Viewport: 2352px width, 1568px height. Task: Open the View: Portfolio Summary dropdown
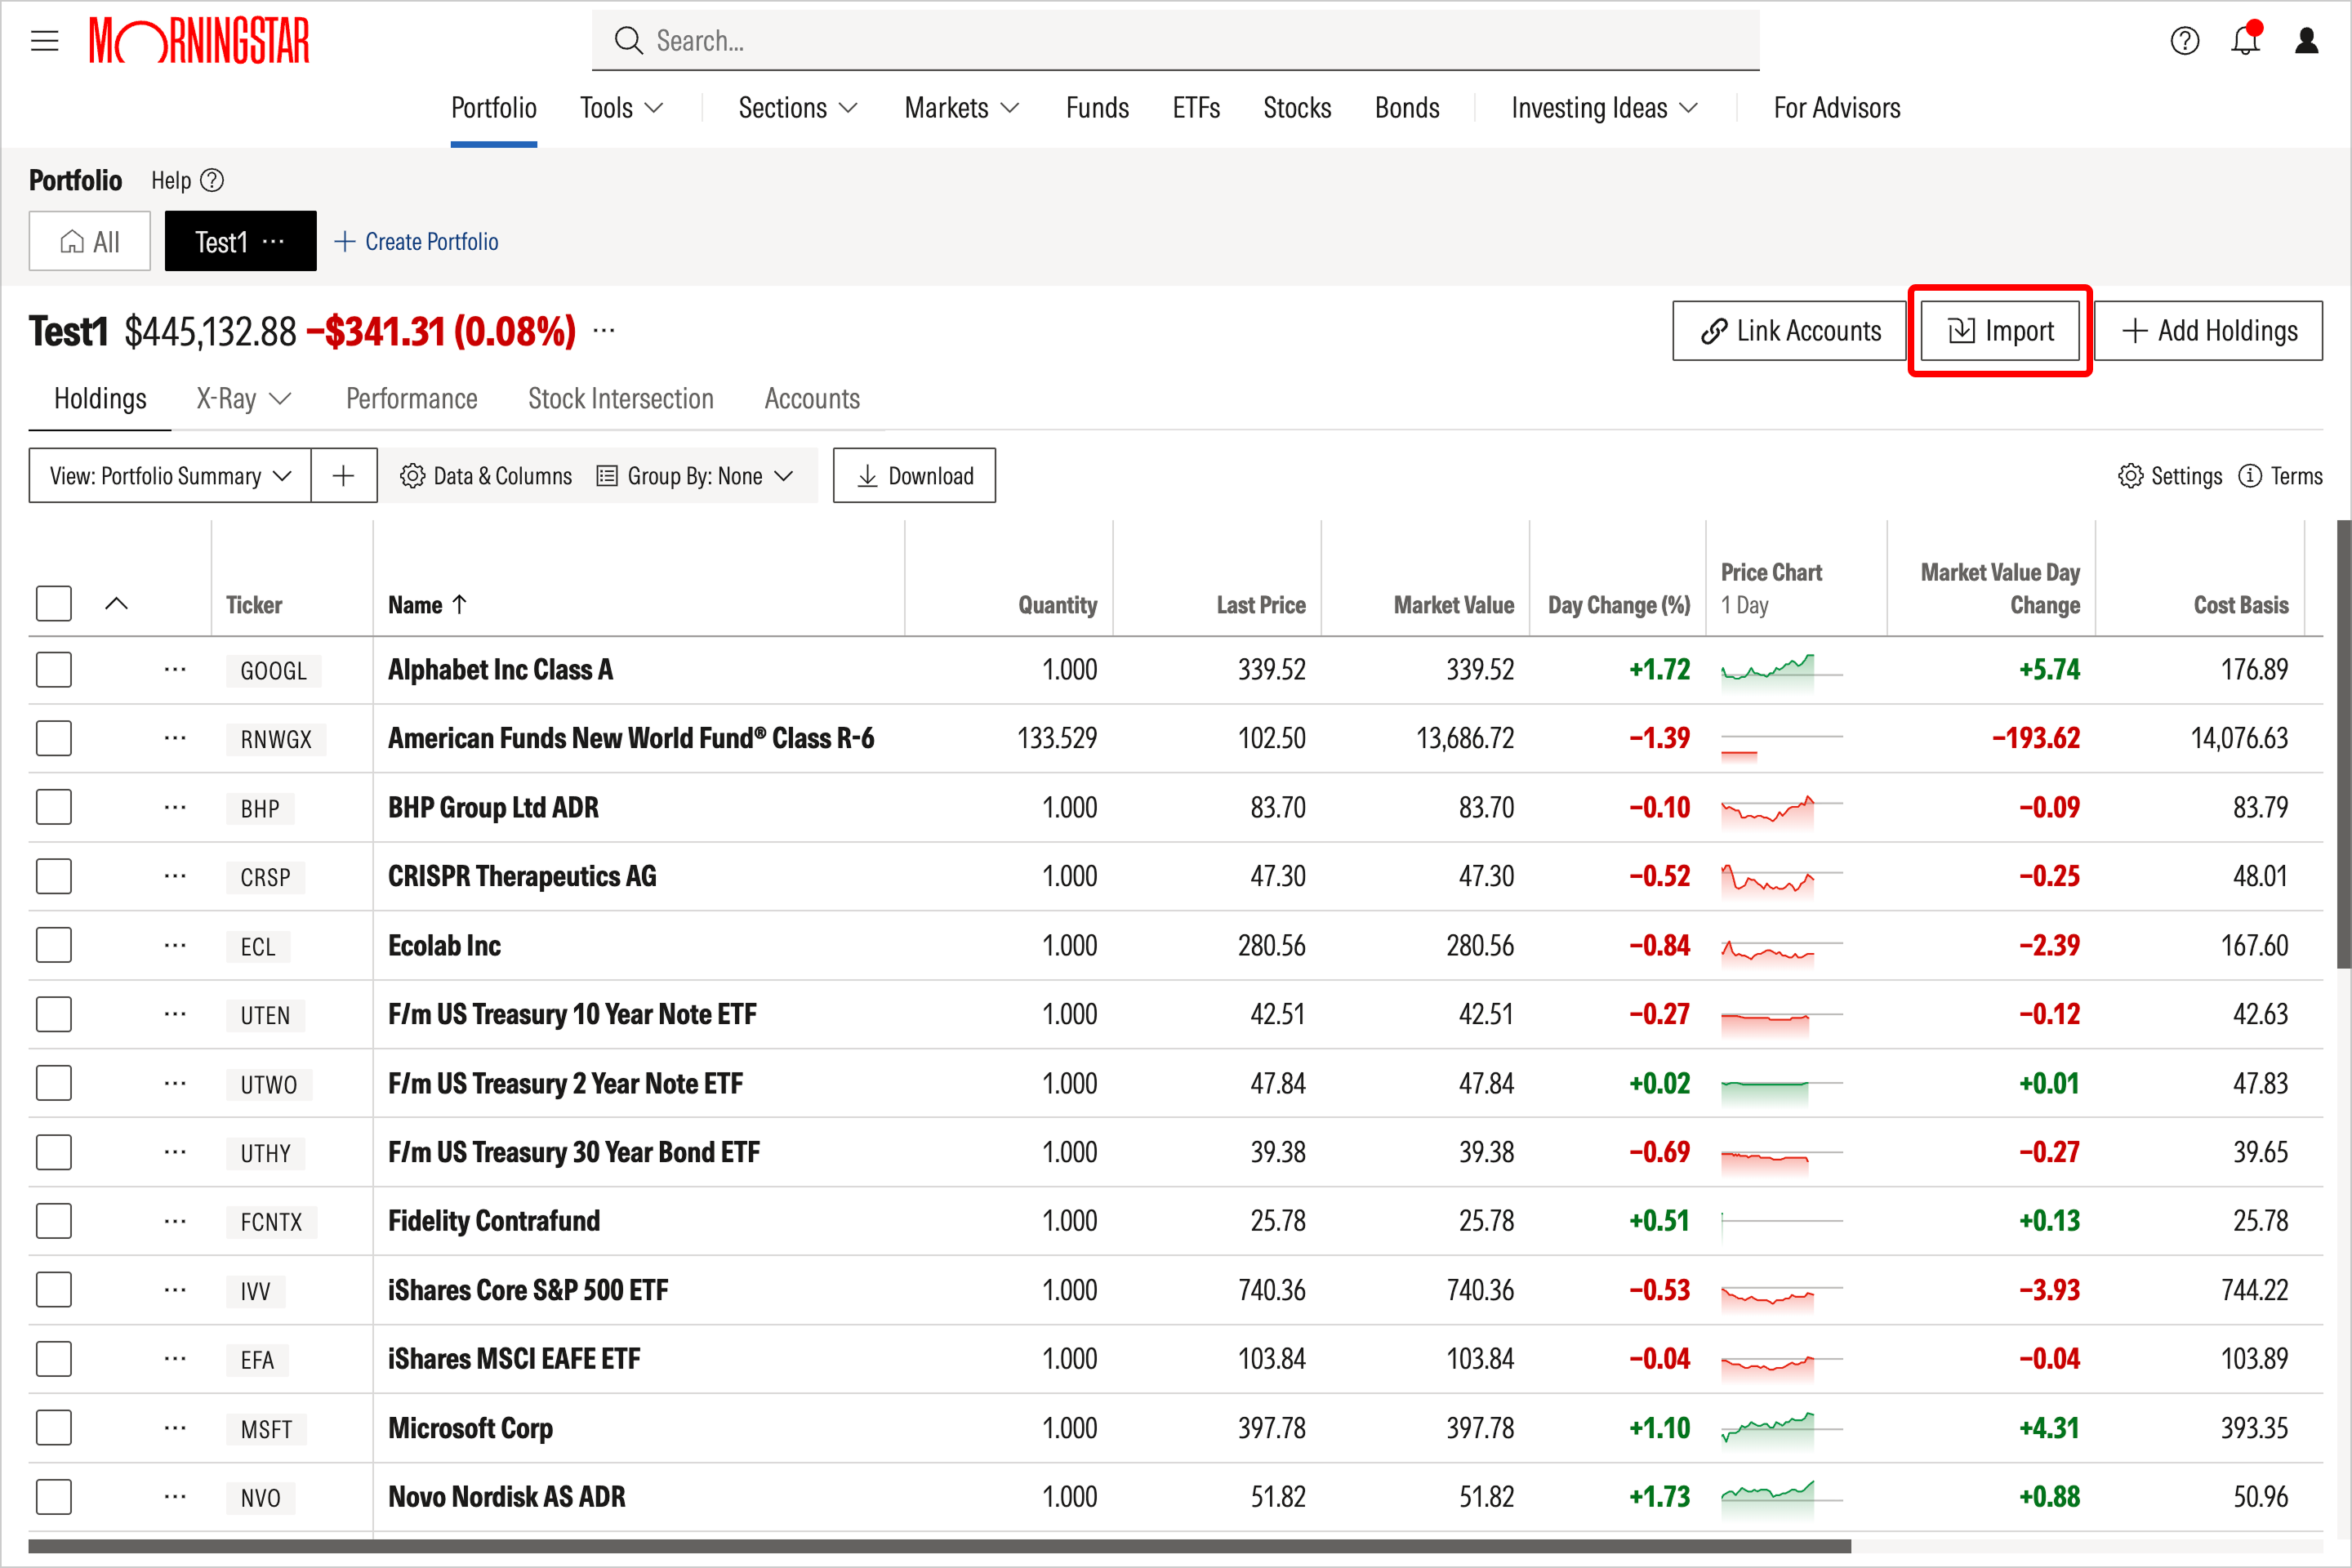[x=170, y=475]
